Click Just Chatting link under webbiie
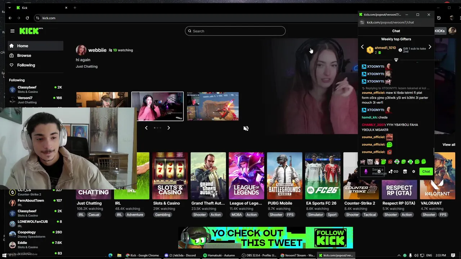This screenshot has width=461, height=259. 86,66
